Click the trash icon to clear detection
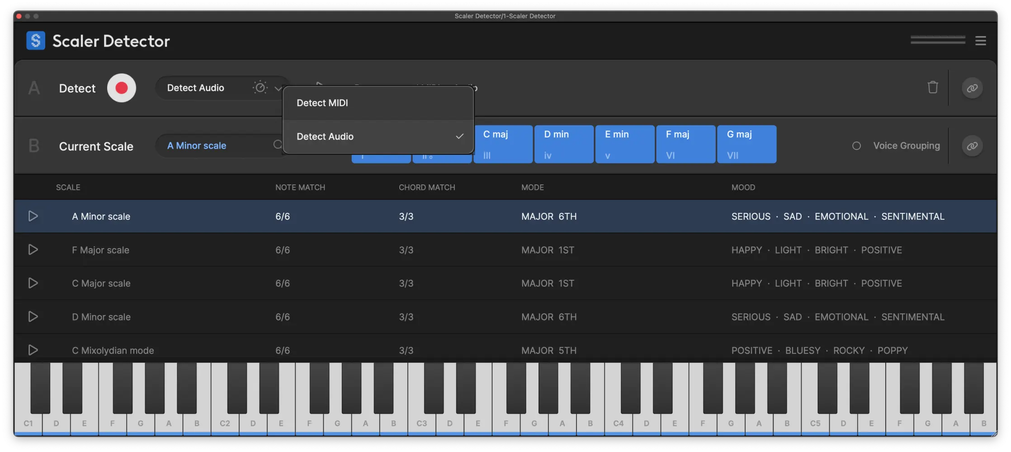The width and height of the screenshot is (1011, 452). point(933,88)
